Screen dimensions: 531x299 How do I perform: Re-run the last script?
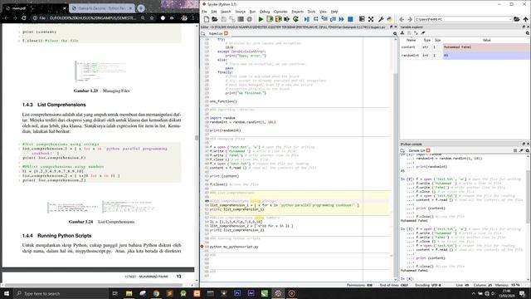coord(295,19)
